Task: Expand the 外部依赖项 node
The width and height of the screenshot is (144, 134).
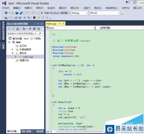Action: (12, 49)
